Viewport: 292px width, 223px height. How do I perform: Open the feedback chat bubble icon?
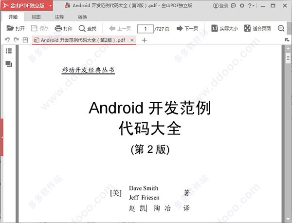tap(233, 6)
